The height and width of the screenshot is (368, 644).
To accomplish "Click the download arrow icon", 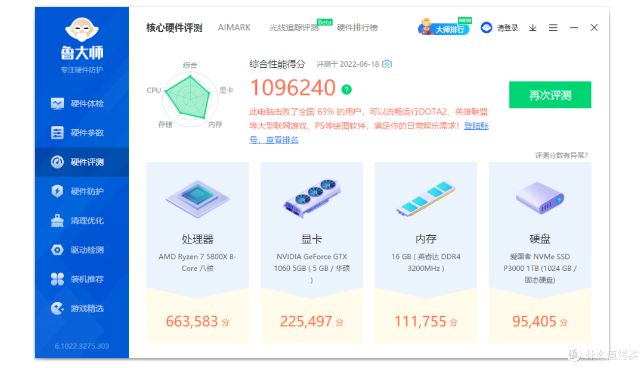I will [x=532, y=27].
